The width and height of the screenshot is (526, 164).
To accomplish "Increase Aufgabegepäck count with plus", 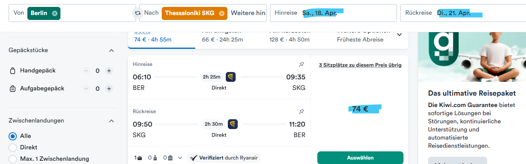I will click(x=109, y=89).
